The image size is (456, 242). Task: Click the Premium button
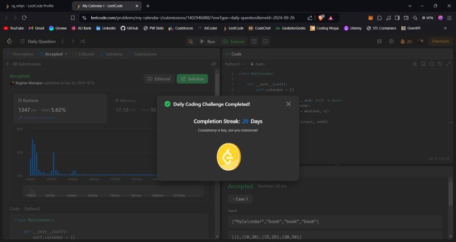[x=439, y=42]
